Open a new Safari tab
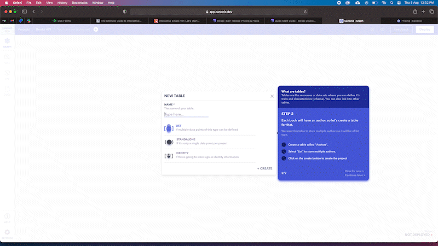This screenshot has width=438, height=246. point(423,11)
